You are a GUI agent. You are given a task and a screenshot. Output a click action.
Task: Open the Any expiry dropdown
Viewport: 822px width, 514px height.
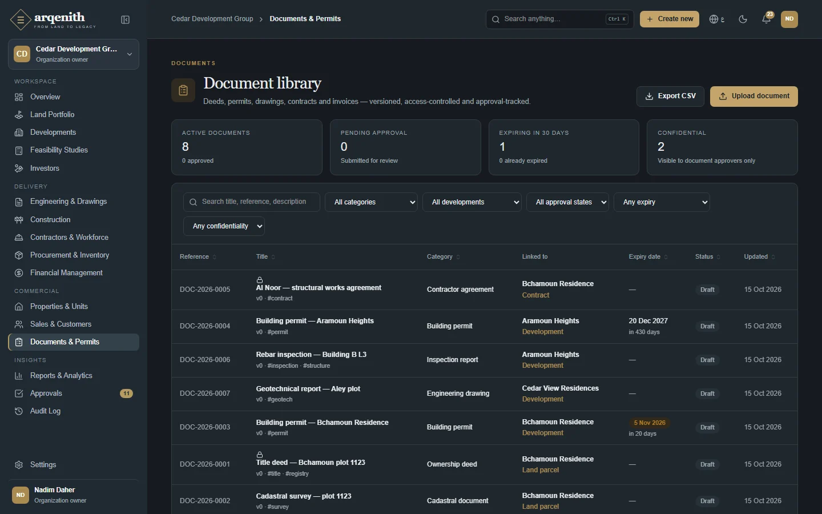click(662, 202)
